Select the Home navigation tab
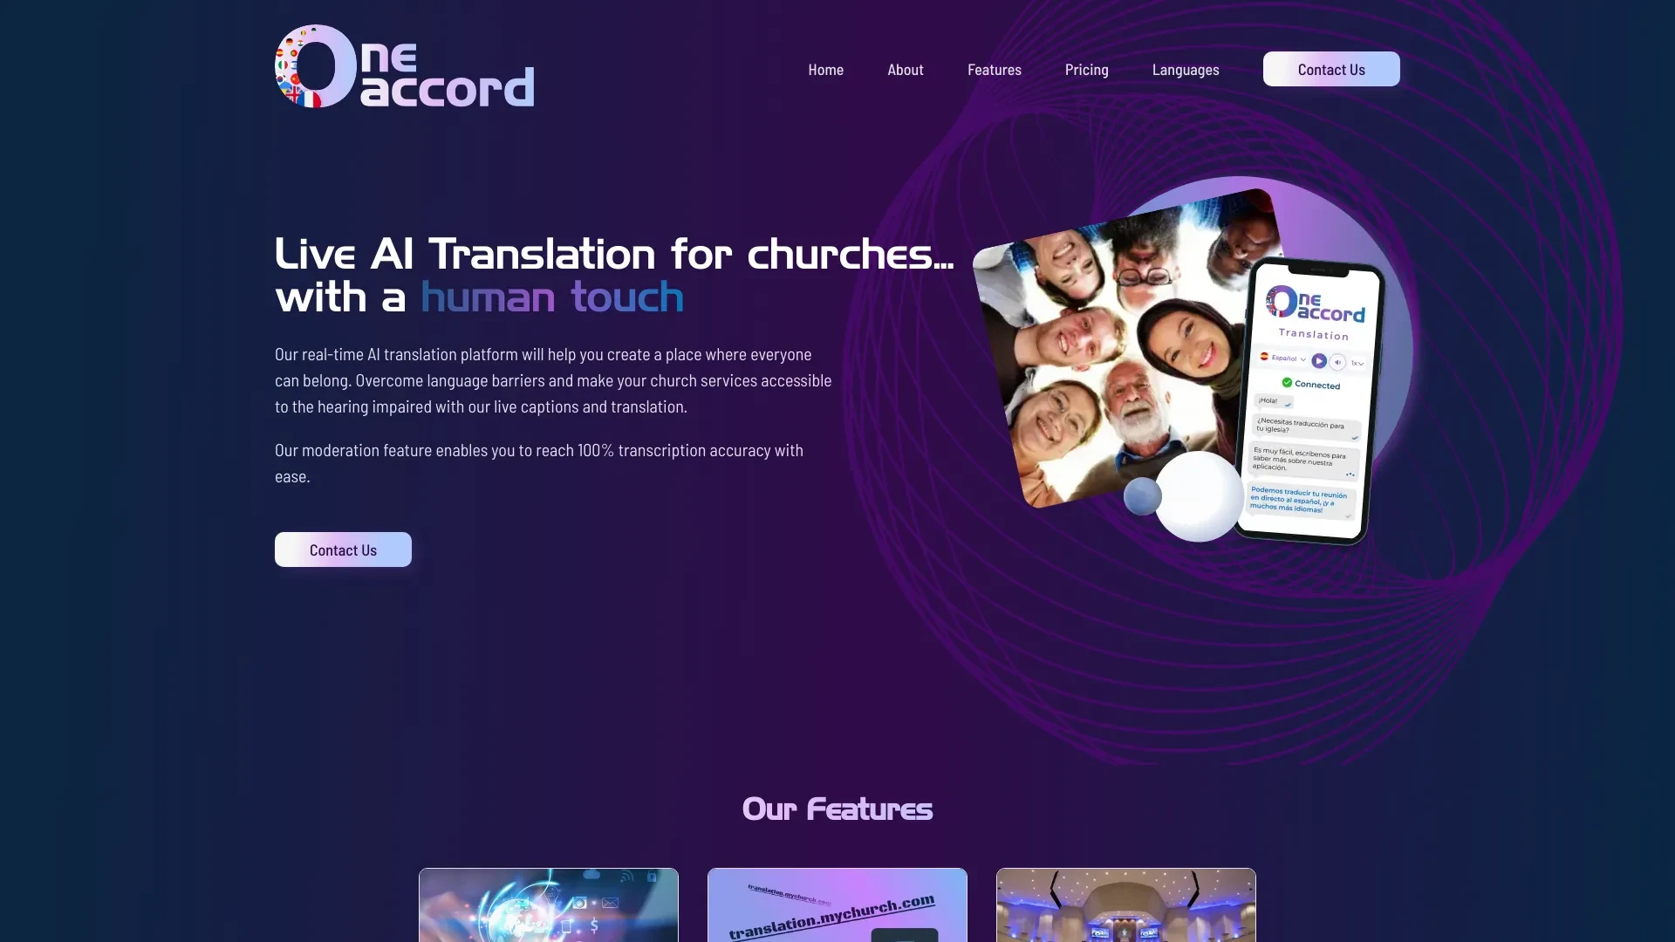Screen dimensions: 1675x942 [824, 69]
